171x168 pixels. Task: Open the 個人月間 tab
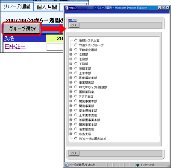pos(47,7)
